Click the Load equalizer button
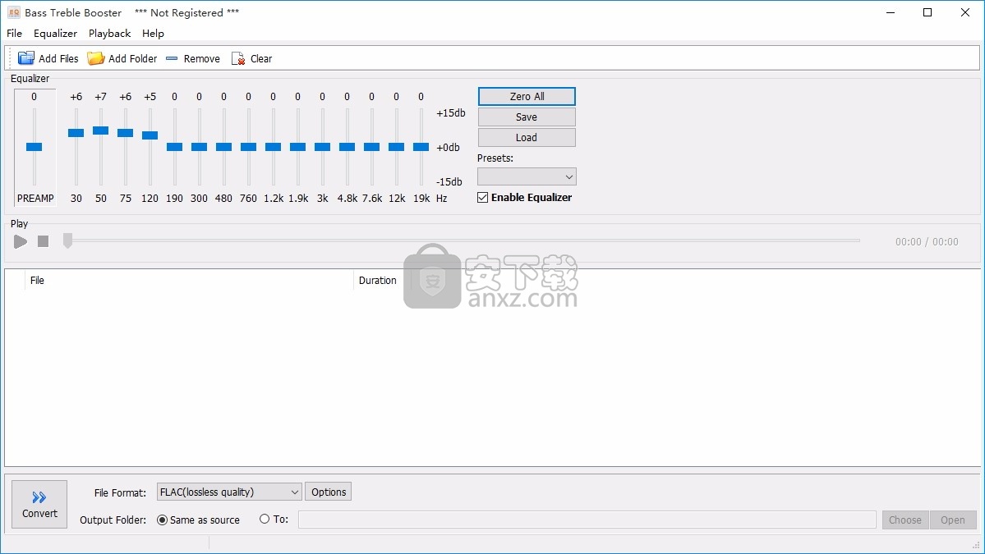Viewport: 985px width, 554px height. [527, 138]
